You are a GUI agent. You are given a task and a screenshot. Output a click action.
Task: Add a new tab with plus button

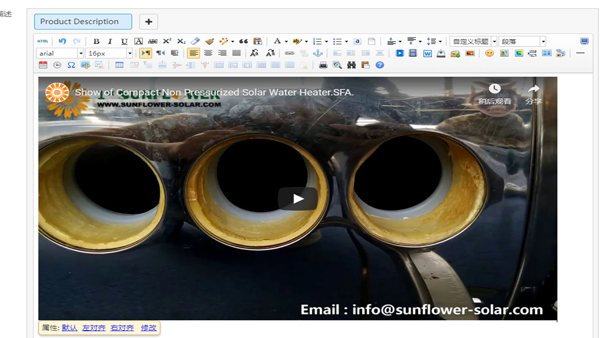(x=149, y=22)
